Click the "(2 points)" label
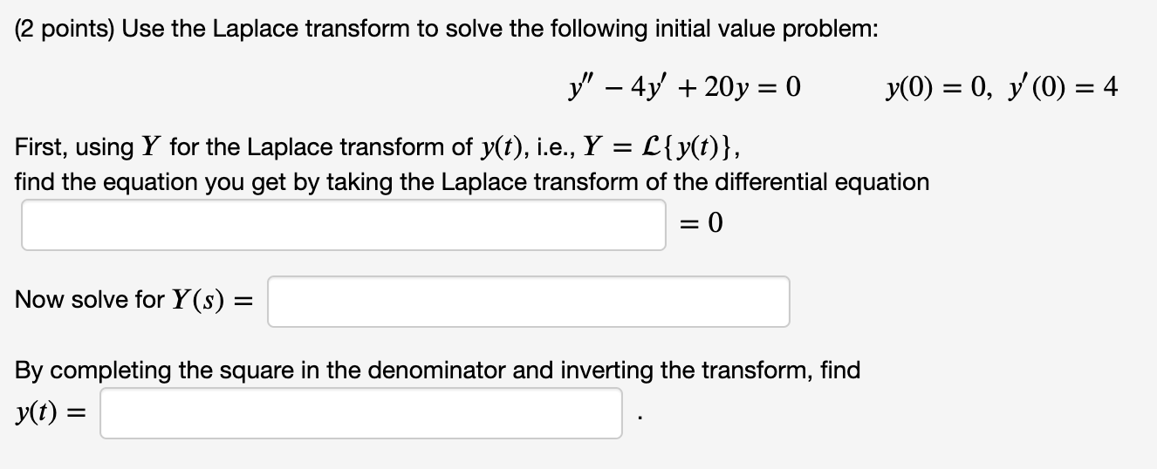Image resolution: width=1157 pixels, height=469 pixels. 64,29
